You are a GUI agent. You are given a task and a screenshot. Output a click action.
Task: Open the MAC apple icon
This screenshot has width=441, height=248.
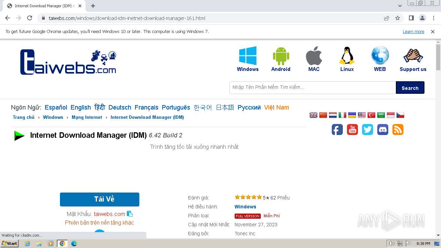tap(314, 56)
